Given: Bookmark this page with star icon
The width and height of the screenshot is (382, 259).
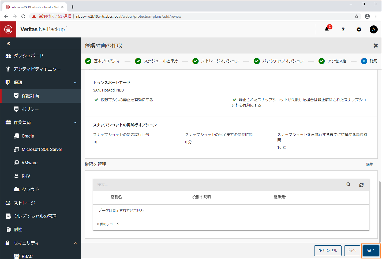Looking at the screenshot, I should click(357, 16).
